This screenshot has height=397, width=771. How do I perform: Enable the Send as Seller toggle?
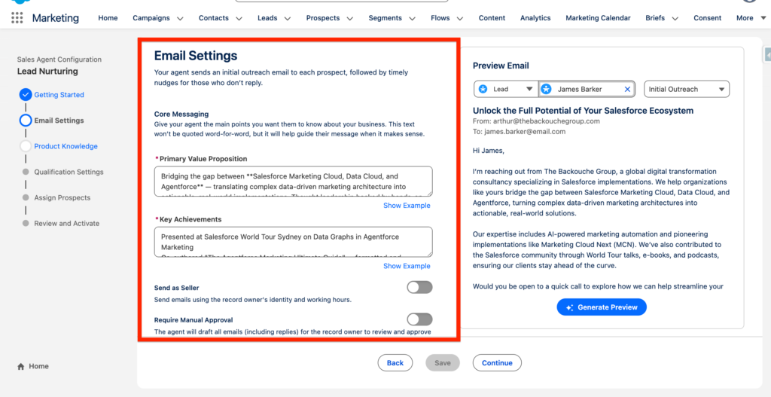(x=419, y=287)
